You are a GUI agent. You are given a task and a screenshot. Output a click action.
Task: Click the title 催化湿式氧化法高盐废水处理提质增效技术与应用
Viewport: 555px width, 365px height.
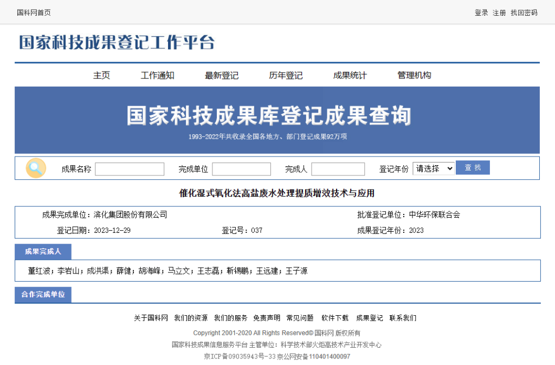[x=277, y=193]
